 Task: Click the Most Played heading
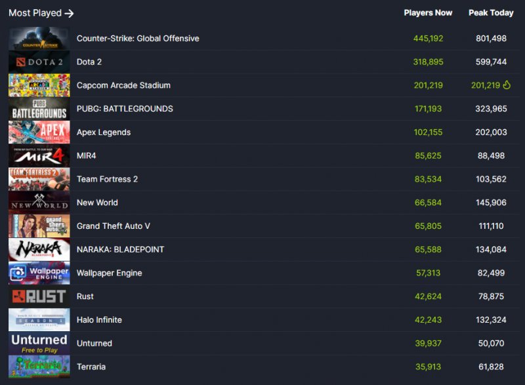[34, 12]
